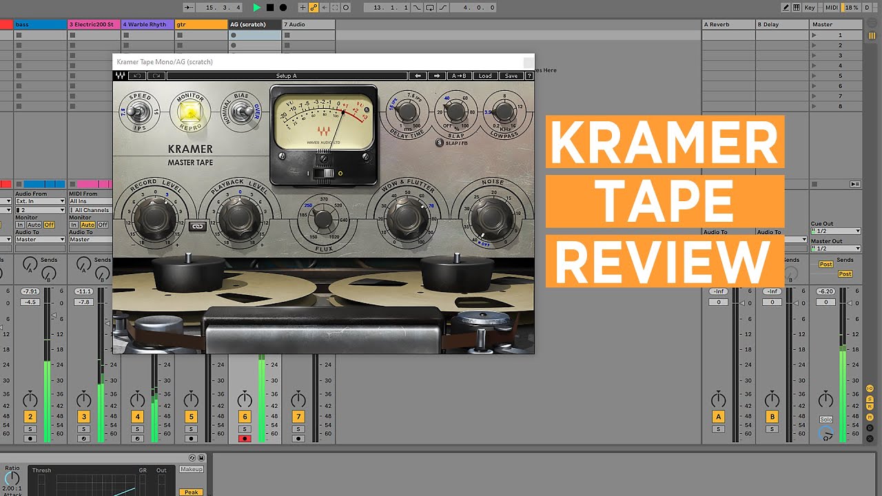The height and width of the screenshot is (496, 882).
Task: Toggle Master Solo cue button
Action: pyautogui.click(x=825, y=420)
